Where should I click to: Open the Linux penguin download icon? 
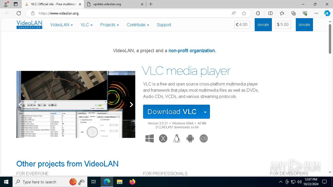coord(177,138)
